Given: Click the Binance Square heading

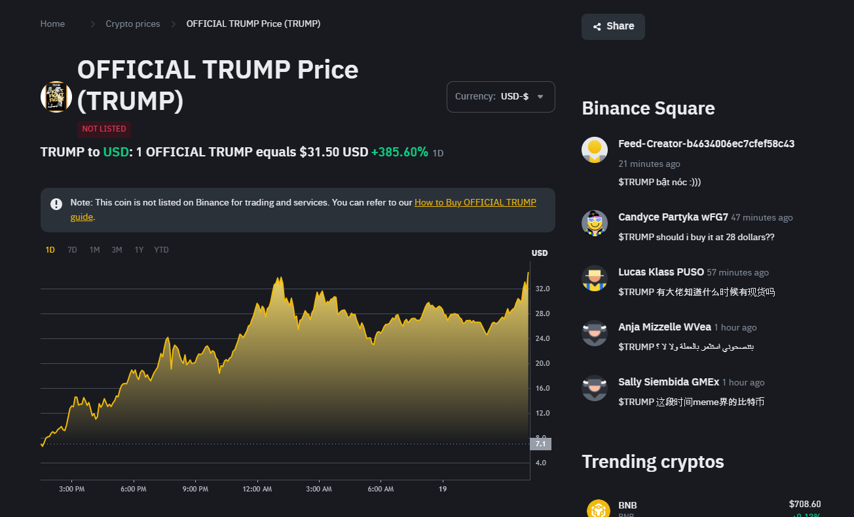Looking at the screenshot, I should [648, 109].
